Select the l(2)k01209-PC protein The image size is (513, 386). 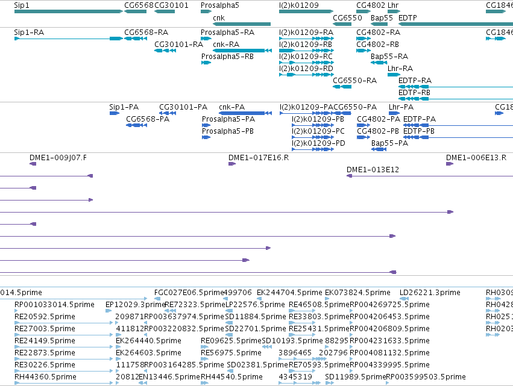click(x=313, y=137)
